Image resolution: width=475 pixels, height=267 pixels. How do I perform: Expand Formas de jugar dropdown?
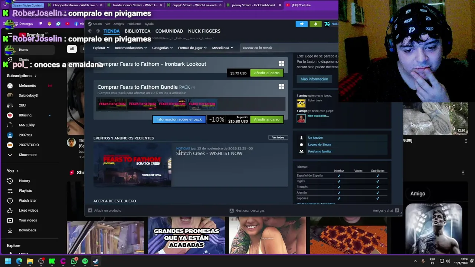pyautogui.click(x=192, y=48)
